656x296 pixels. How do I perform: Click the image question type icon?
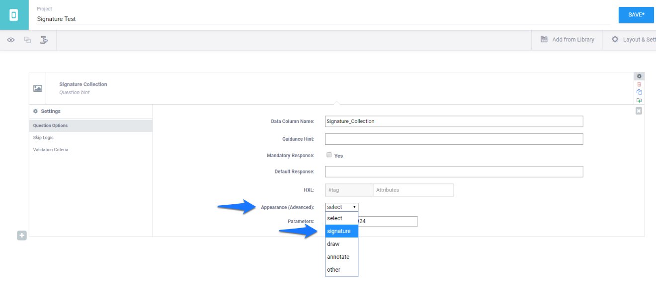coord(37,88)
